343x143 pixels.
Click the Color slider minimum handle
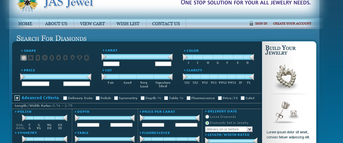[185, 57]
